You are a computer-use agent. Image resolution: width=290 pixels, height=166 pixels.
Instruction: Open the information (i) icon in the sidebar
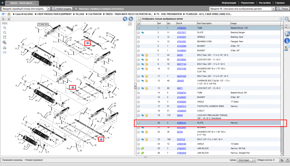[287, 41]
